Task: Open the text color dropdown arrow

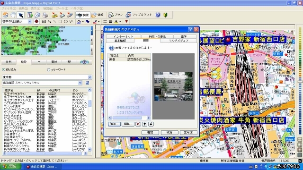Action: pyautogui.click(x=120, y=21)
